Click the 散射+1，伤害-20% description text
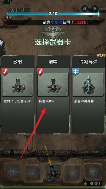This screenshot has width=106, height=189. click(x=17, y=101)
